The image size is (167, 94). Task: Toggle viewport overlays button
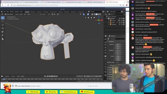pyautogui.click(x=88, y=14)
